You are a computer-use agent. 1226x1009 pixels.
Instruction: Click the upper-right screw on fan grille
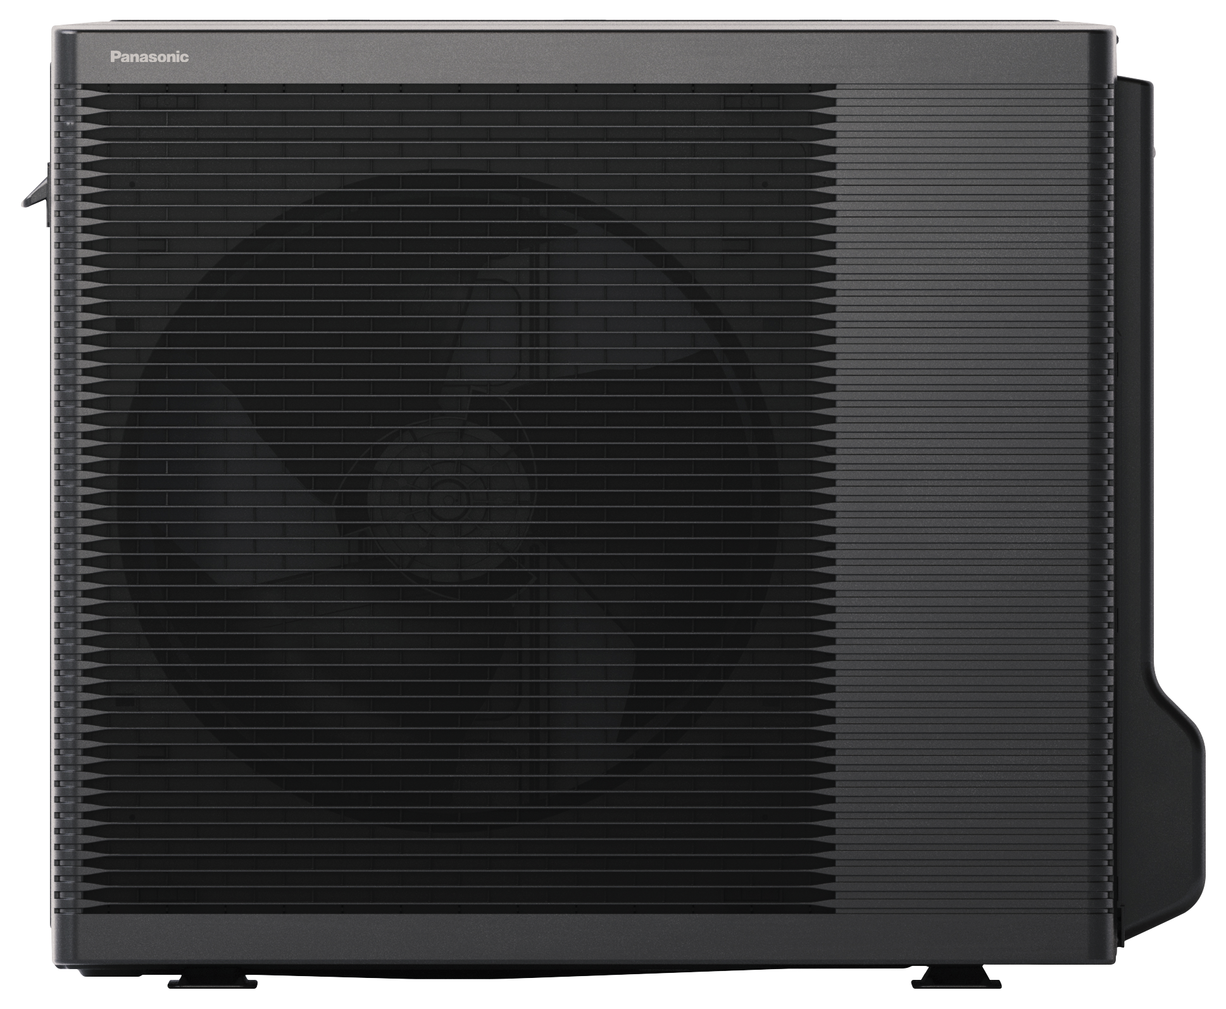pyautogui.click(x=765, y=184)
